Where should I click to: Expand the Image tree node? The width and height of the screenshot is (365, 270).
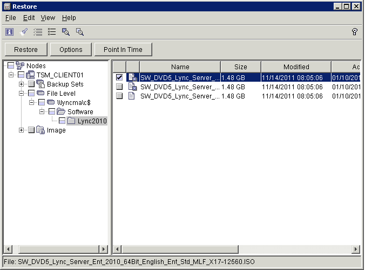[x=22, y=130]
